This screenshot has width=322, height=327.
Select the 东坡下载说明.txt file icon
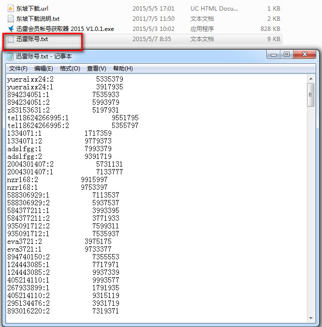(x=11, y=18)
